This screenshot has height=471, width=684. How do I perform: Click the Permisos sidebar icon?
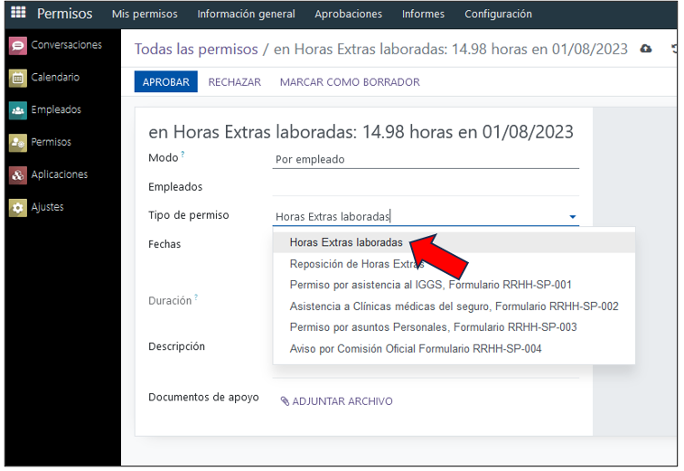coord(18,143)
